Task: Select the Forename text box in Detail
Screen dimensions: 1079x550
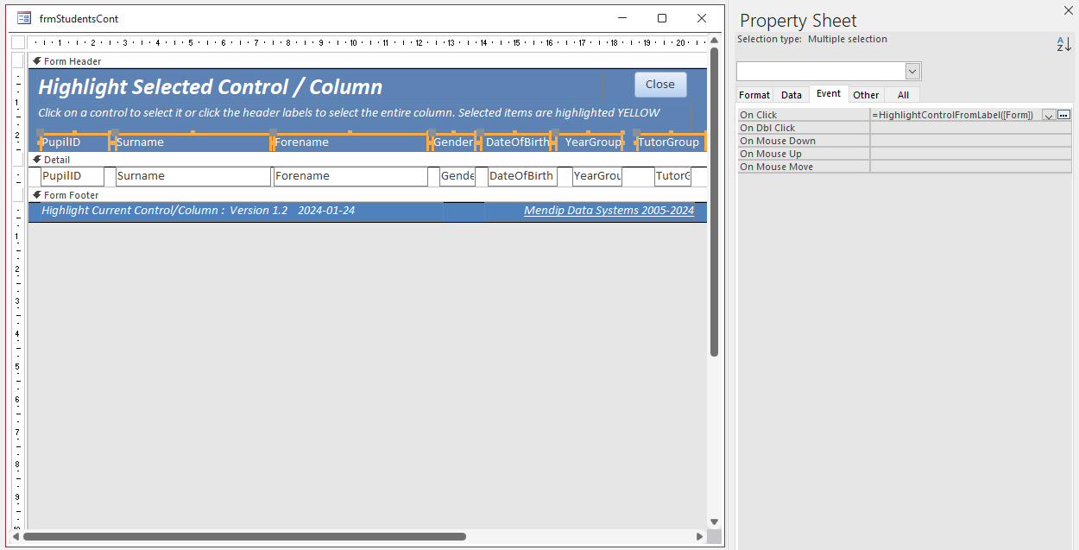Action: click(x=350, y=176)
